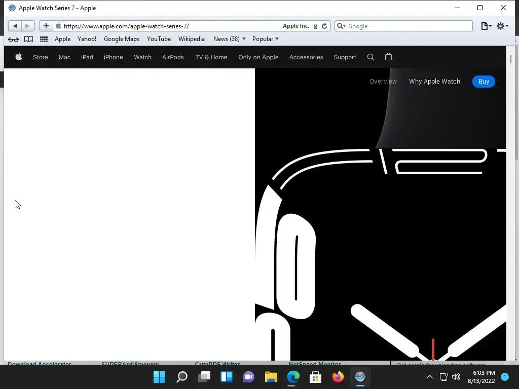This screenshot has height=389, width=519.
Task: Click the Apple logo in site navigation
Action: [19, 57]
